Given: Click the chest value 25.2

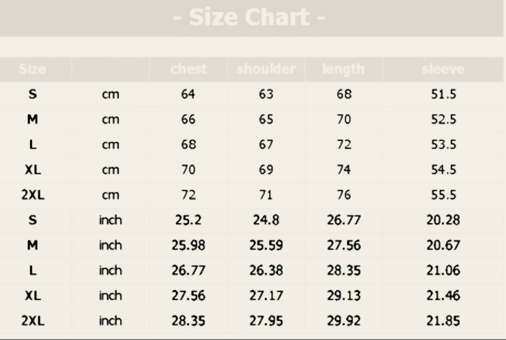Looking at the screenshot, I should (188, 220).
